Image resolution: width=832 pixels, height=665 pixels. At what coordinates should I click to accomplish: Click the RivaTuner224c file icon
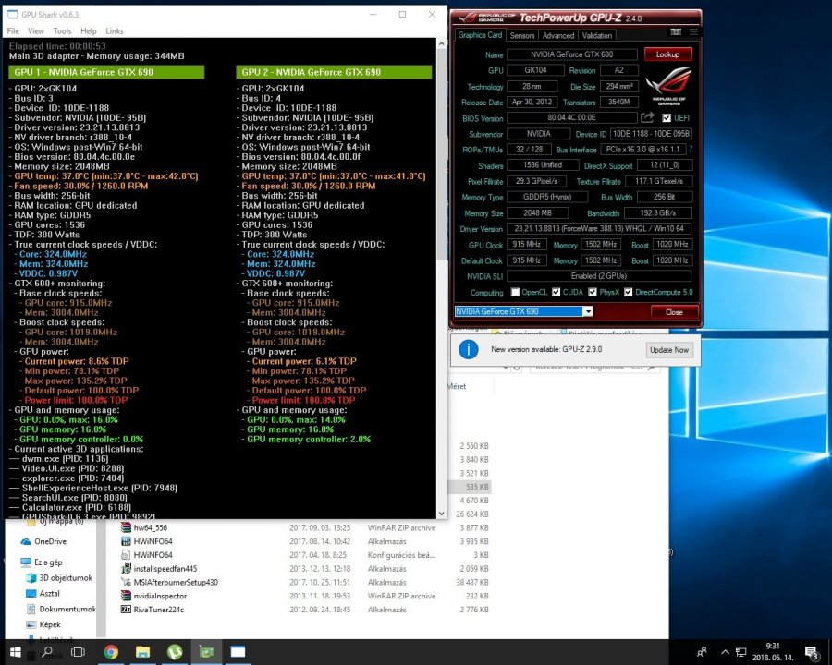(126, 610)
